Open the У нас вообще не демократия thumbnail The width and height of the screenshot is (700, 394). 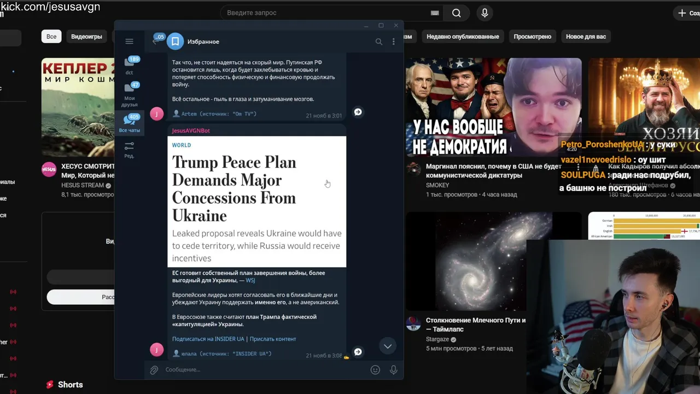tap(493, 107)
